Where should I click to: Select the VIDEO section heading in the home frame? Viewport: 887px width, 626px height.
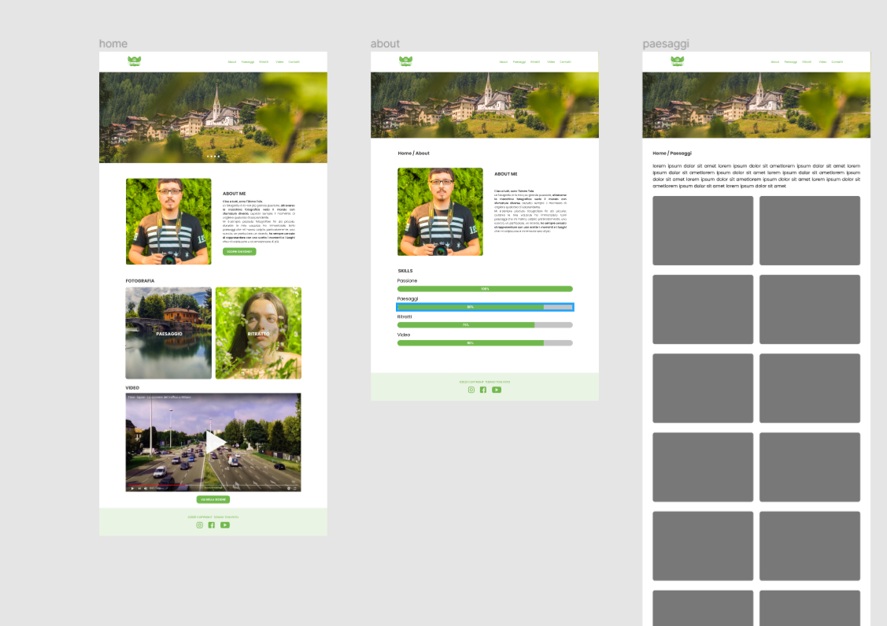point(132,387)
